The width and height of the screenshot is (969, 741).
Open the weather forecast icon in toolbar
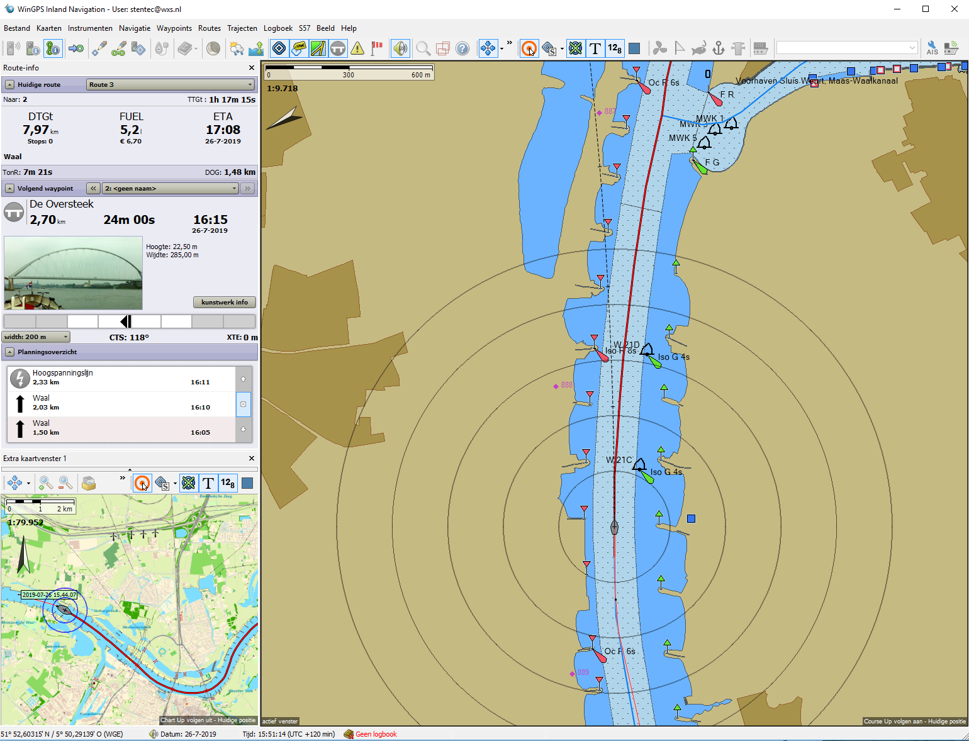pos(236,48)
